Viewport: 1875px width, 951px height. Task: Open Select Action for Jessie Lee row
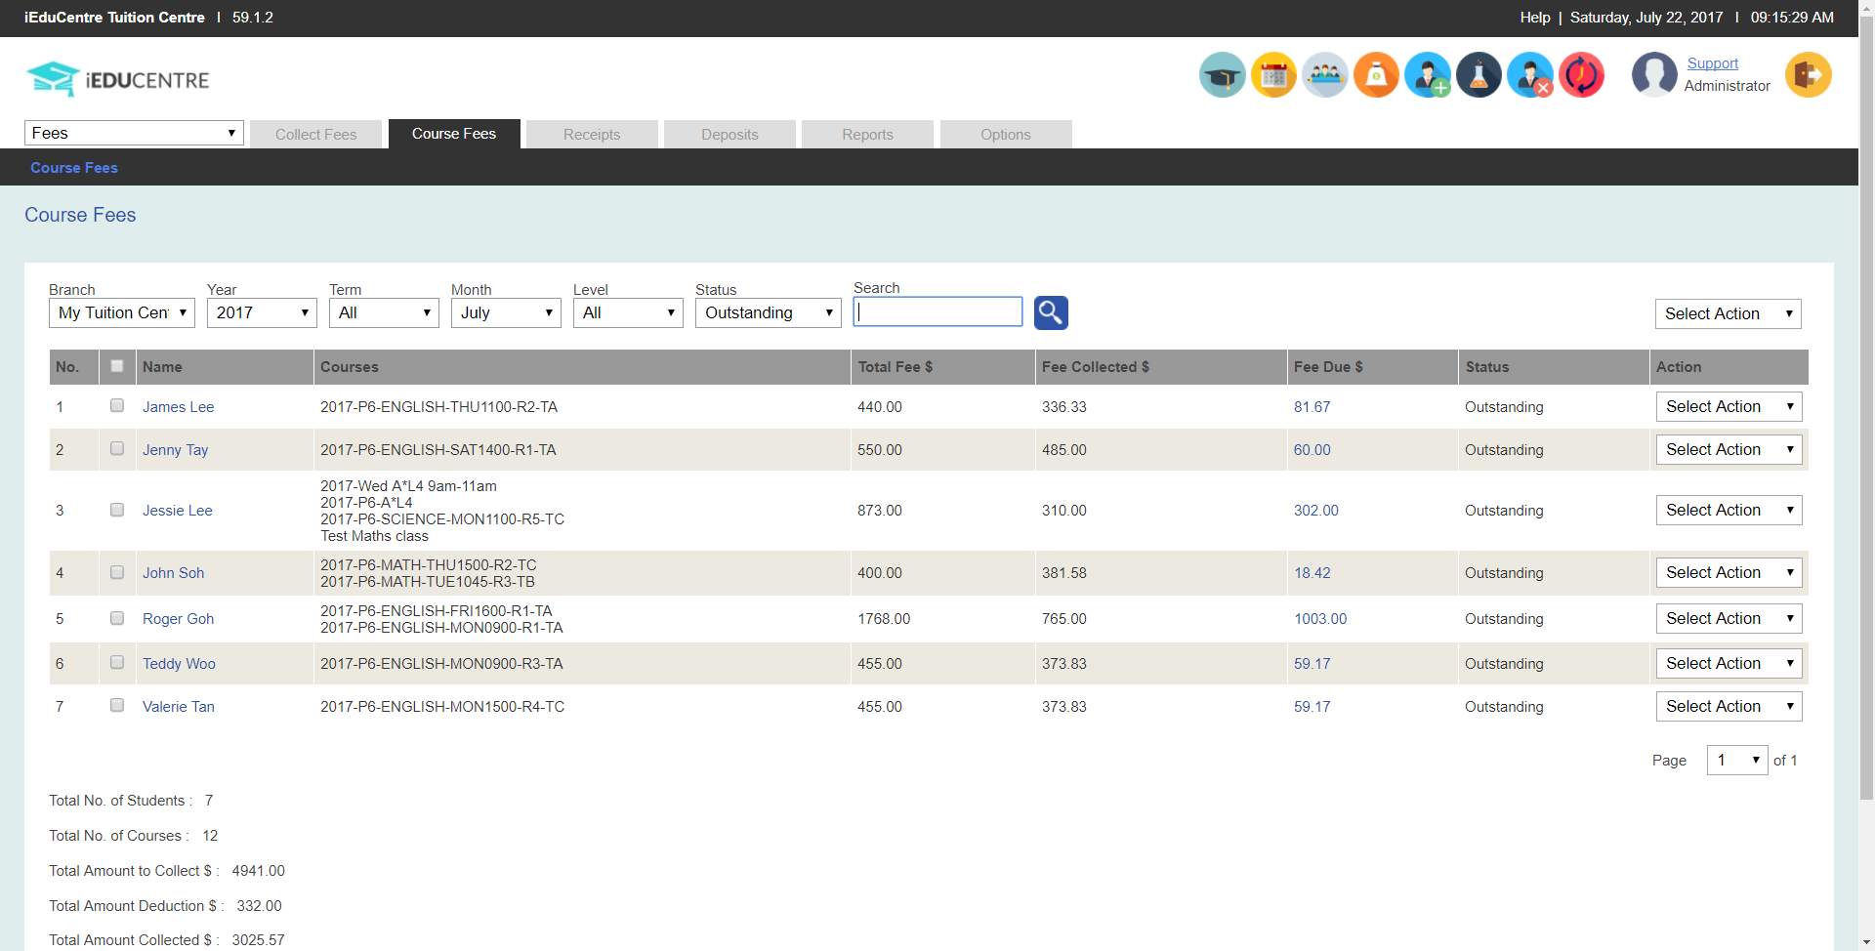(1729, 510)
